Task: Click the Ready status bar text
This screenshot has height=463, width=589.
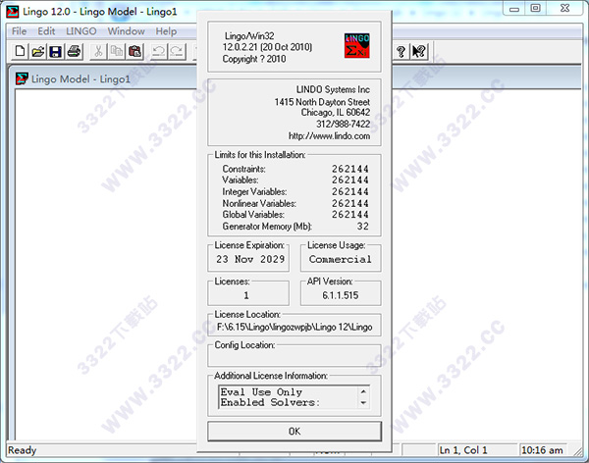Action: click(x=23, y=450)
